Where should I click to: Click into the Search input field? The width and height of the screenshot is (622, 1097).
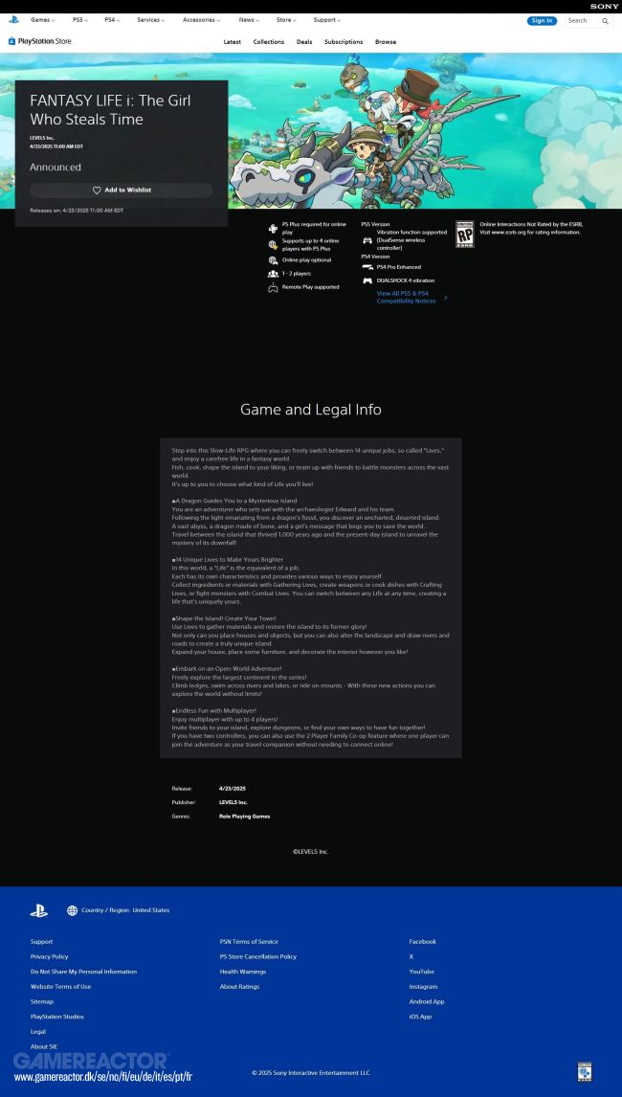(583, 20)
